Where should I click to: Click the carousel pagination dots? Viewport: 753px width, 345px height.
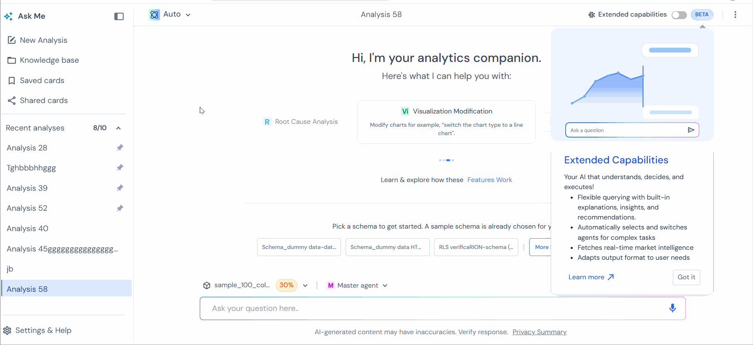(x=446, y=160)
